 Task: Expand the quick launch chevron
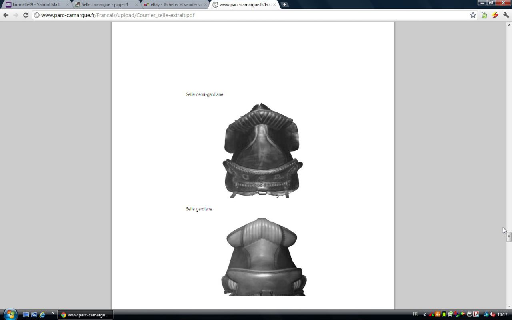pos(52,313)
